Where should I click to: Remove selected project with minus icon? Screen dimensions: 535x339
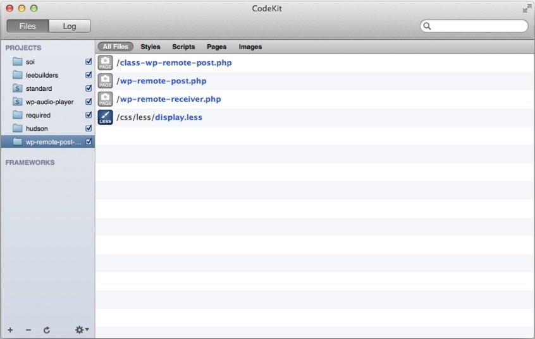28,330
